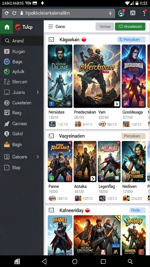Click the Finole button in Katneeriday section
This screenshot has height=267, width=150.
pyautogui.click(x=137, y=210)
